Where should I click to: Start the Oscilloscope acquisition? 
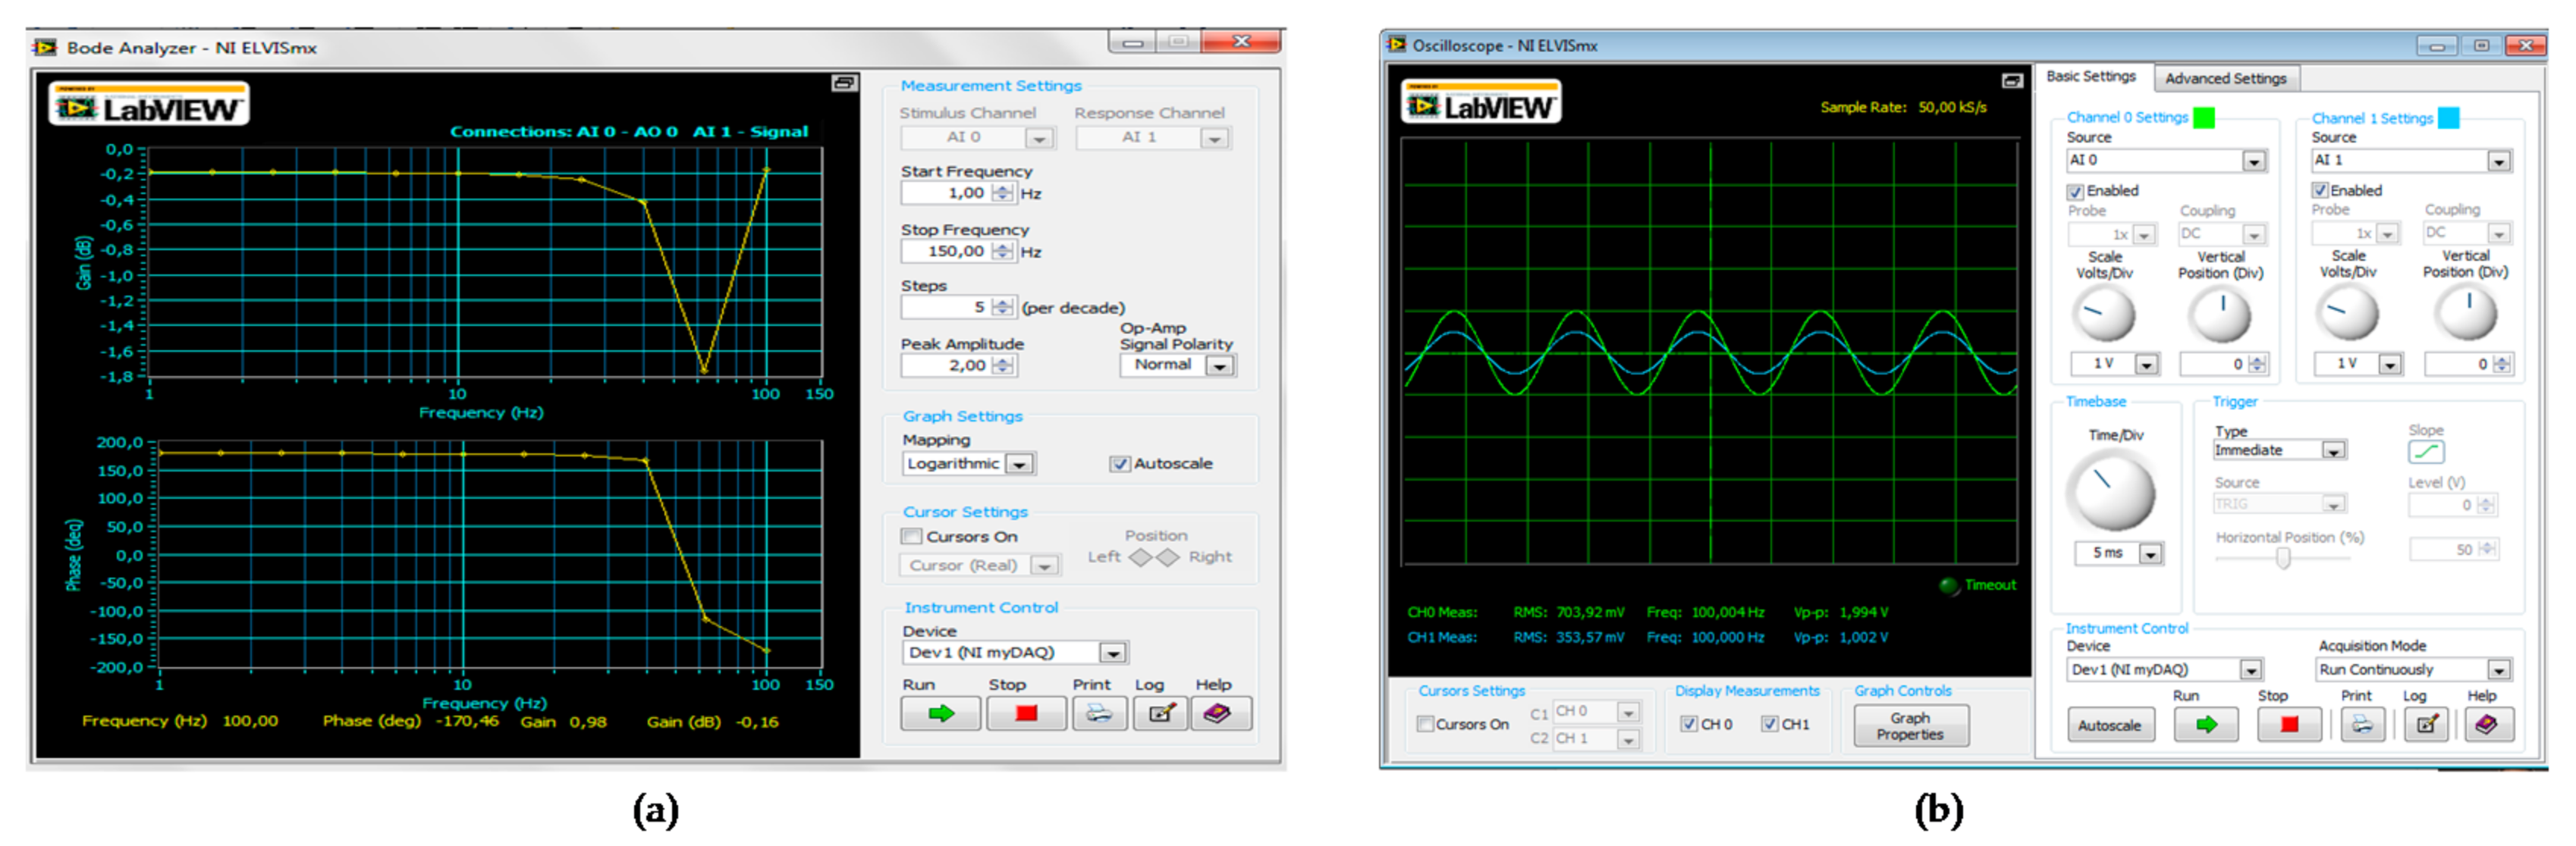click(x=2207, y=724)
